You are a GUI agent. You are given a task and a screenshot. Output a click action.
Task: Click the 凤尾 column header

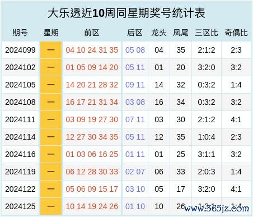[181, 33]
